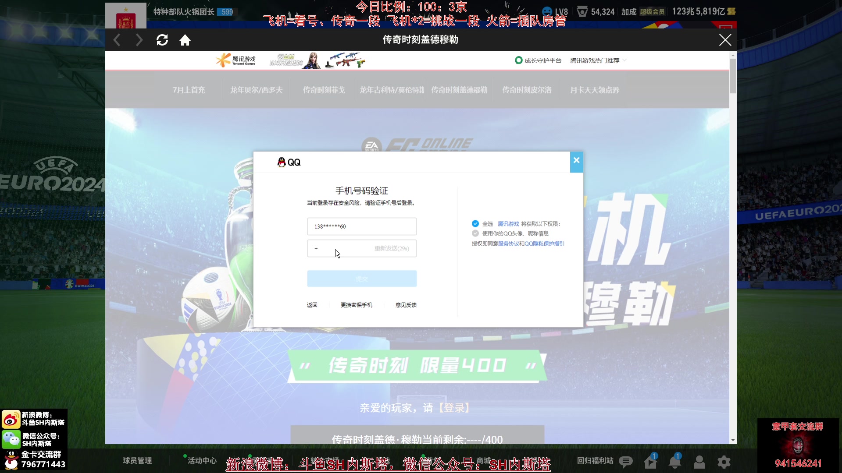Click the shield icon beside 54,324
The width and height of the screenshot is (842, 473).
[x=582, y=11]
